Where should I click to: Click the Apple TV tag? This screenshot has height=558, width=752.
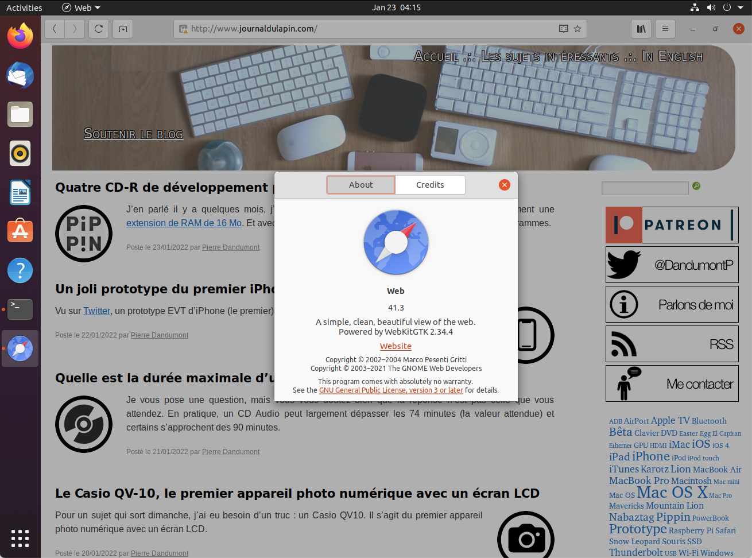pyautogui.click(x=670, y=420)
